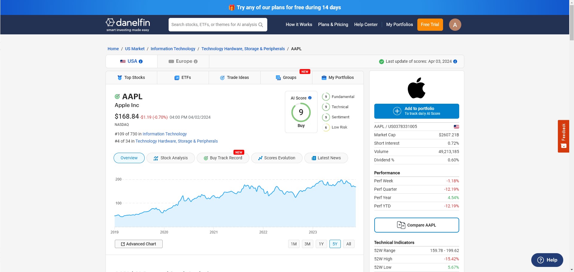Click the US flag icon beside ISIN
The height and width of the screenshot is (272, 574).
(456, 127)
